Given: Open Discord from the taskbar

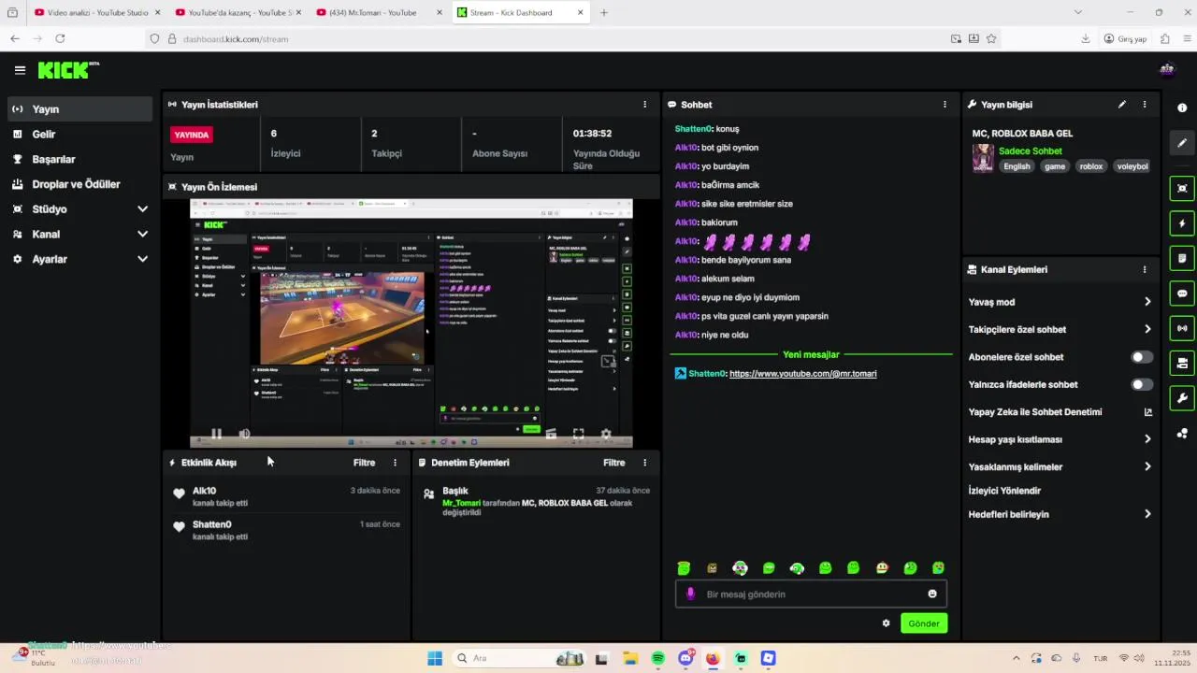Looking at the screenshot, I should (685, 658).
